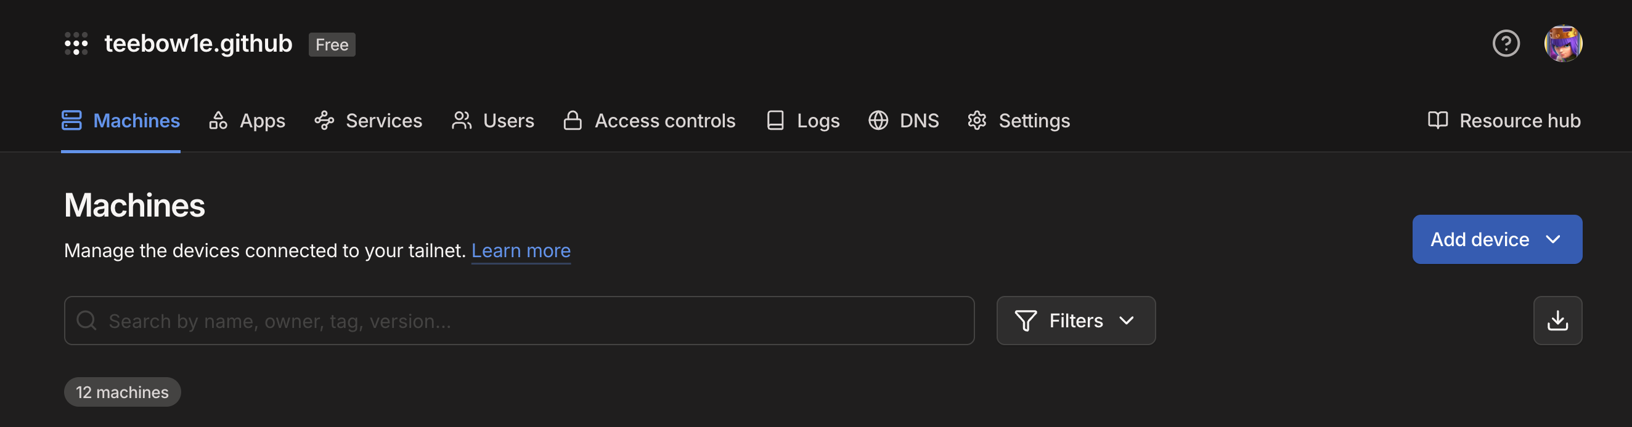This screenshot has width=1632, height=427.
Task: Open the Filters dropdown
Action: 1075,321
